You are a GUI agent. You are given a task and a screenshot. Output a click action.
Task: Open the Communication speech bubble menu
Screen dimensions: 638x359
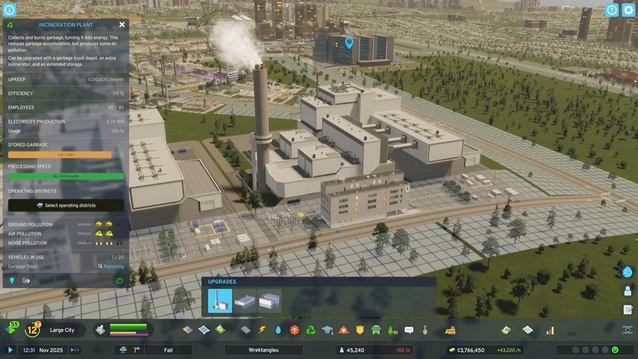pyautogui.click(x=409, y=330)
